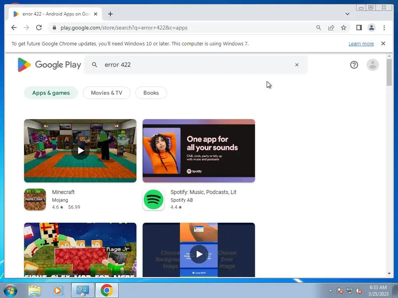Image resolution: width=398 pixels, height=298 pixels.
Task: Open the zoom magnifier in address bar
Action: [x=319, y=28]
